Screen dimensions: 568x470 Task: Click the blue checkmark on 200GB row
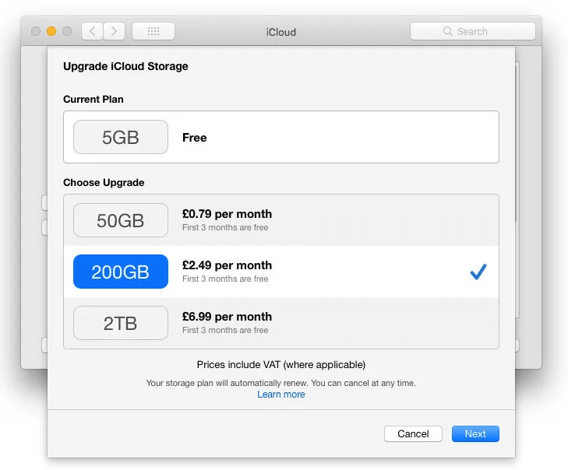coord(478,272)
